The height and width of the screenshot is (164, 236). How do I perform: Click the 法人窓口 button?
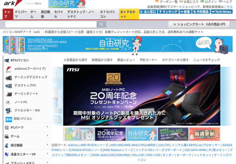(x=148, y=12)
